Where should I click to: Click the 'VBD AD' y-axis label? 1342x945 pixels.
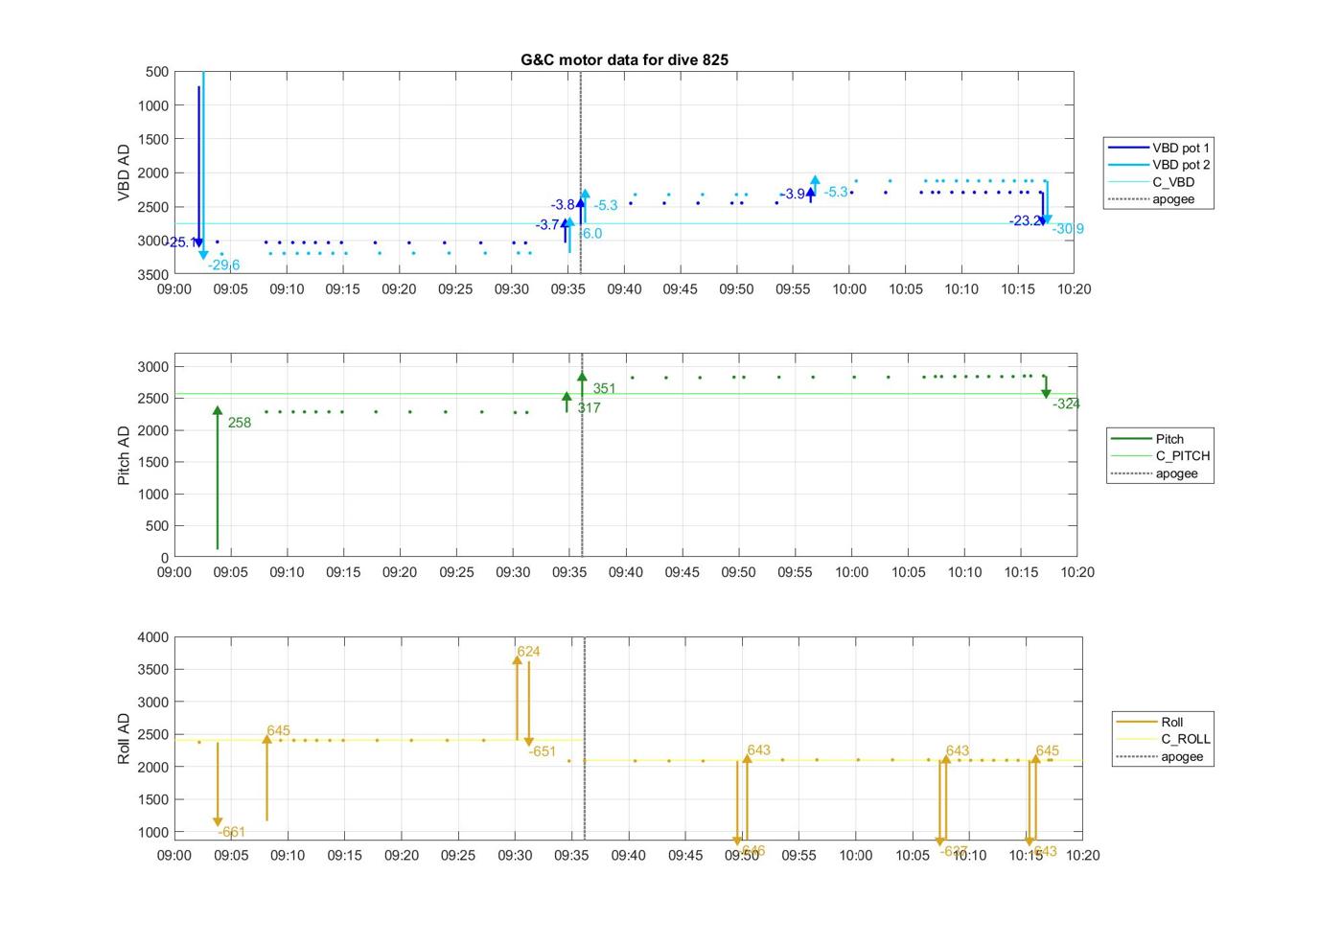[124, 173]
